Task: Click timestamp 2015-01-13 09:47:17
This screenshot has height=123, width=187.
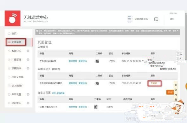Action: click(x=131, y=83)
